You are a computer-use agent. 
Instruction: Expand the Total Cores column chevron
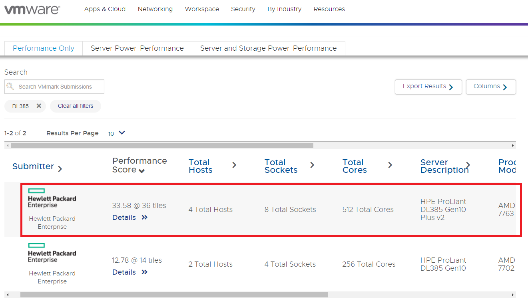390,165
